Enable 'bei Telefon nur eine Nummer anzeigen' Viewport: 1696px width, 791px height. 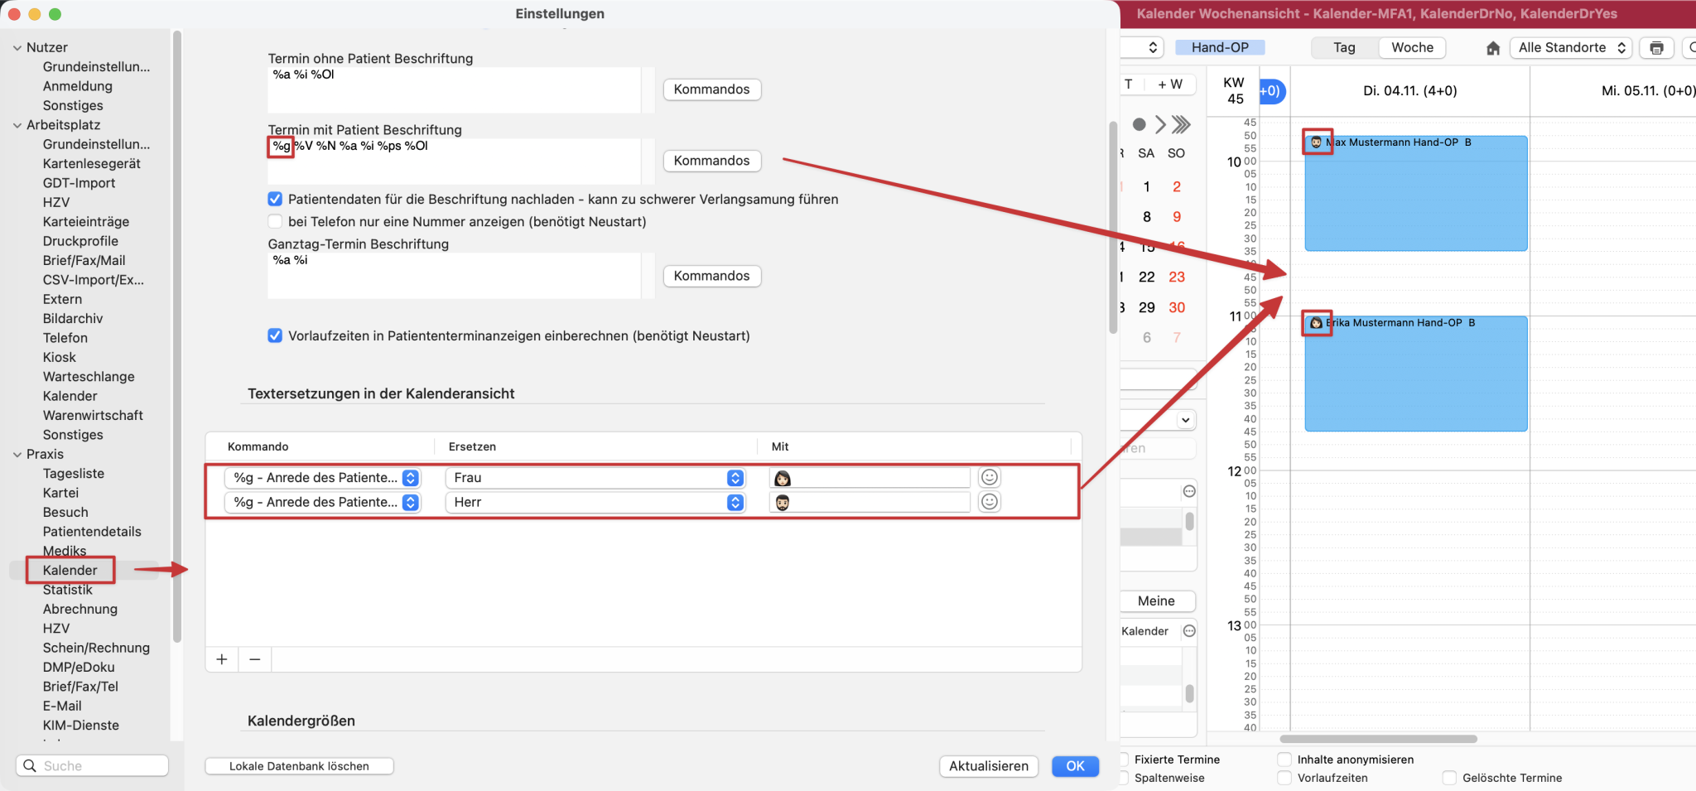274,221
